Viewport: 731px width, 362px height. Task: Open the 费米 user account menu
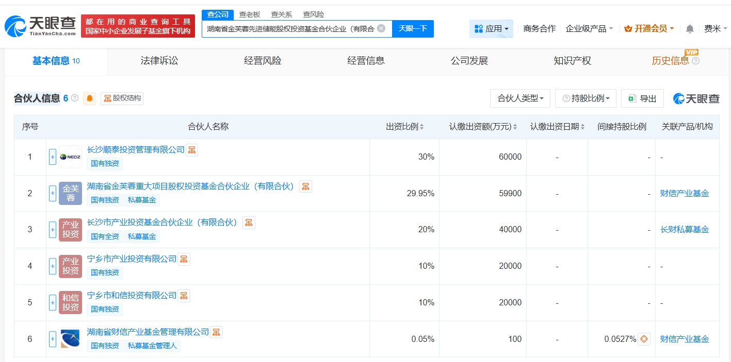click(716, 28)
